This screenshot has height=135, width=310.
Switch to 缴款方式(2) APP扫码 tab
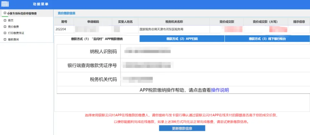pos(182,39)
